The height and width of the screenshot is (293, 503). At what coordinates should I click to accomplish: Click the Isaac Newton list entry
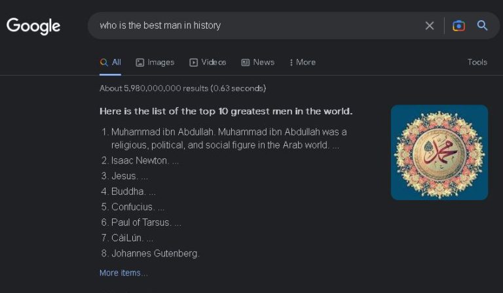coord(140,160)
